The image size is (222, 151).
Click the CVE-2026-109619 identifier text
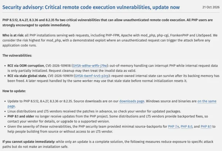point(60,76)
